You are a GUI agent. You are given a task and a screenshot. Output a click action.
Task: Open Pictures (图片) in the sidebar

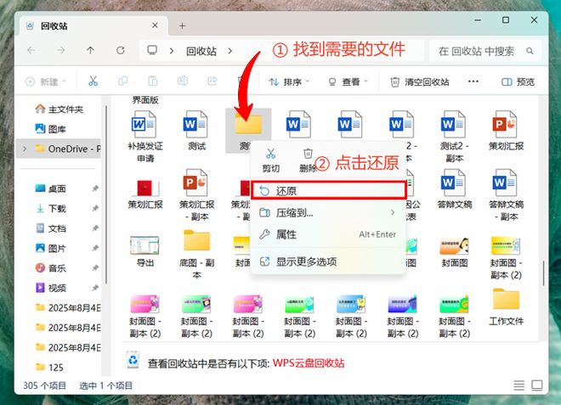click(x=50, y=248)
